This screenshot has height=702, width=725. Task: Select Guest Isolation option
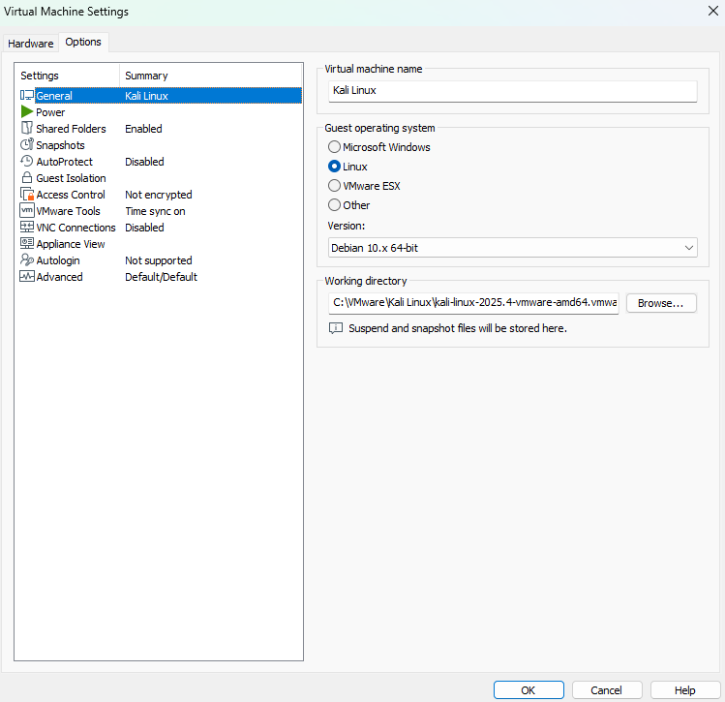click(x=71, y=178)
